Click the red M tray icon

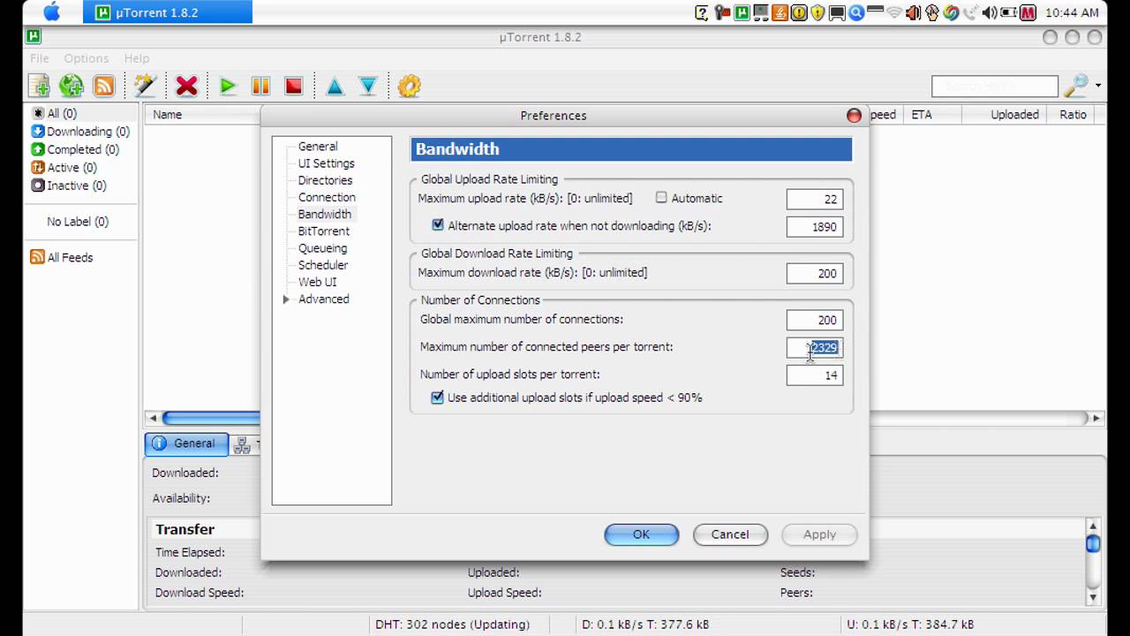click(1028, 12)
